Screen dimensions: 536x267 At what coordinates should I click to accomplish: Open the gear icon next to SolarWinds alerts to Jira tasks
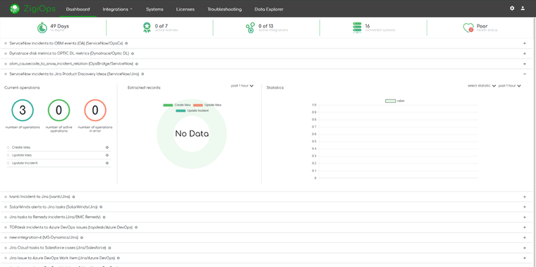click(101, 207)
